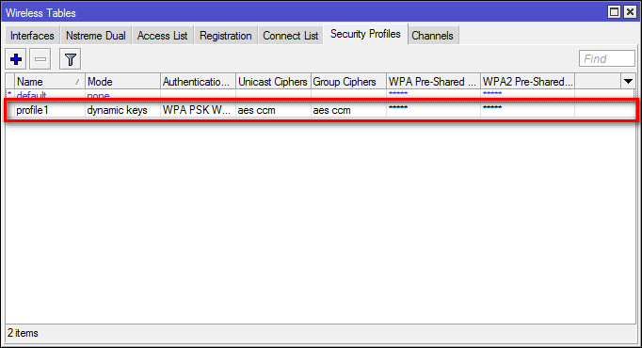642x348 pixels.
Task: Remove the selected security profile
Action: (x=40, y=59)
